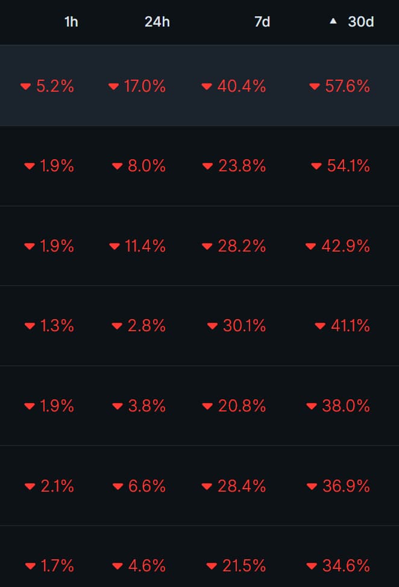This screenshot has height=587, width=399.
Task: Click the 23.8% 7d change value
Action: pos(242,166)
